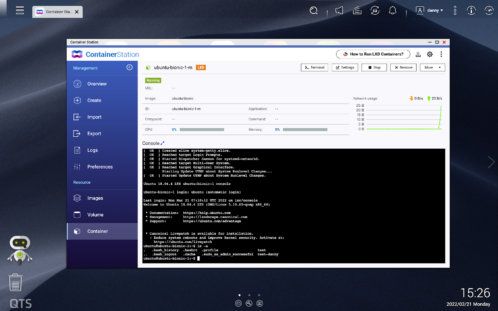Click the Container cube icon in sidebar
The width and height of the screenshot is (498, 311).
77,231
